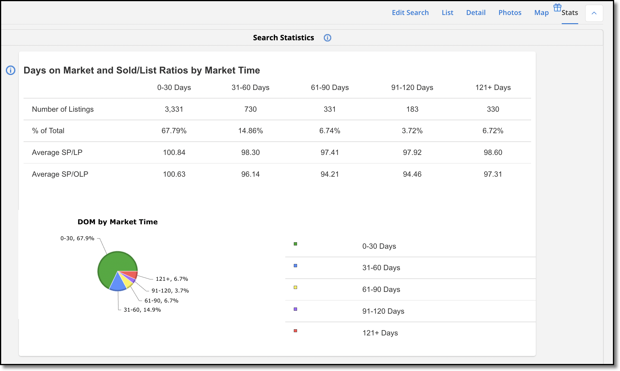This screenshot has height=371, width=620.
Task: Click the '% of Total' row label
Action: [48, 131]
